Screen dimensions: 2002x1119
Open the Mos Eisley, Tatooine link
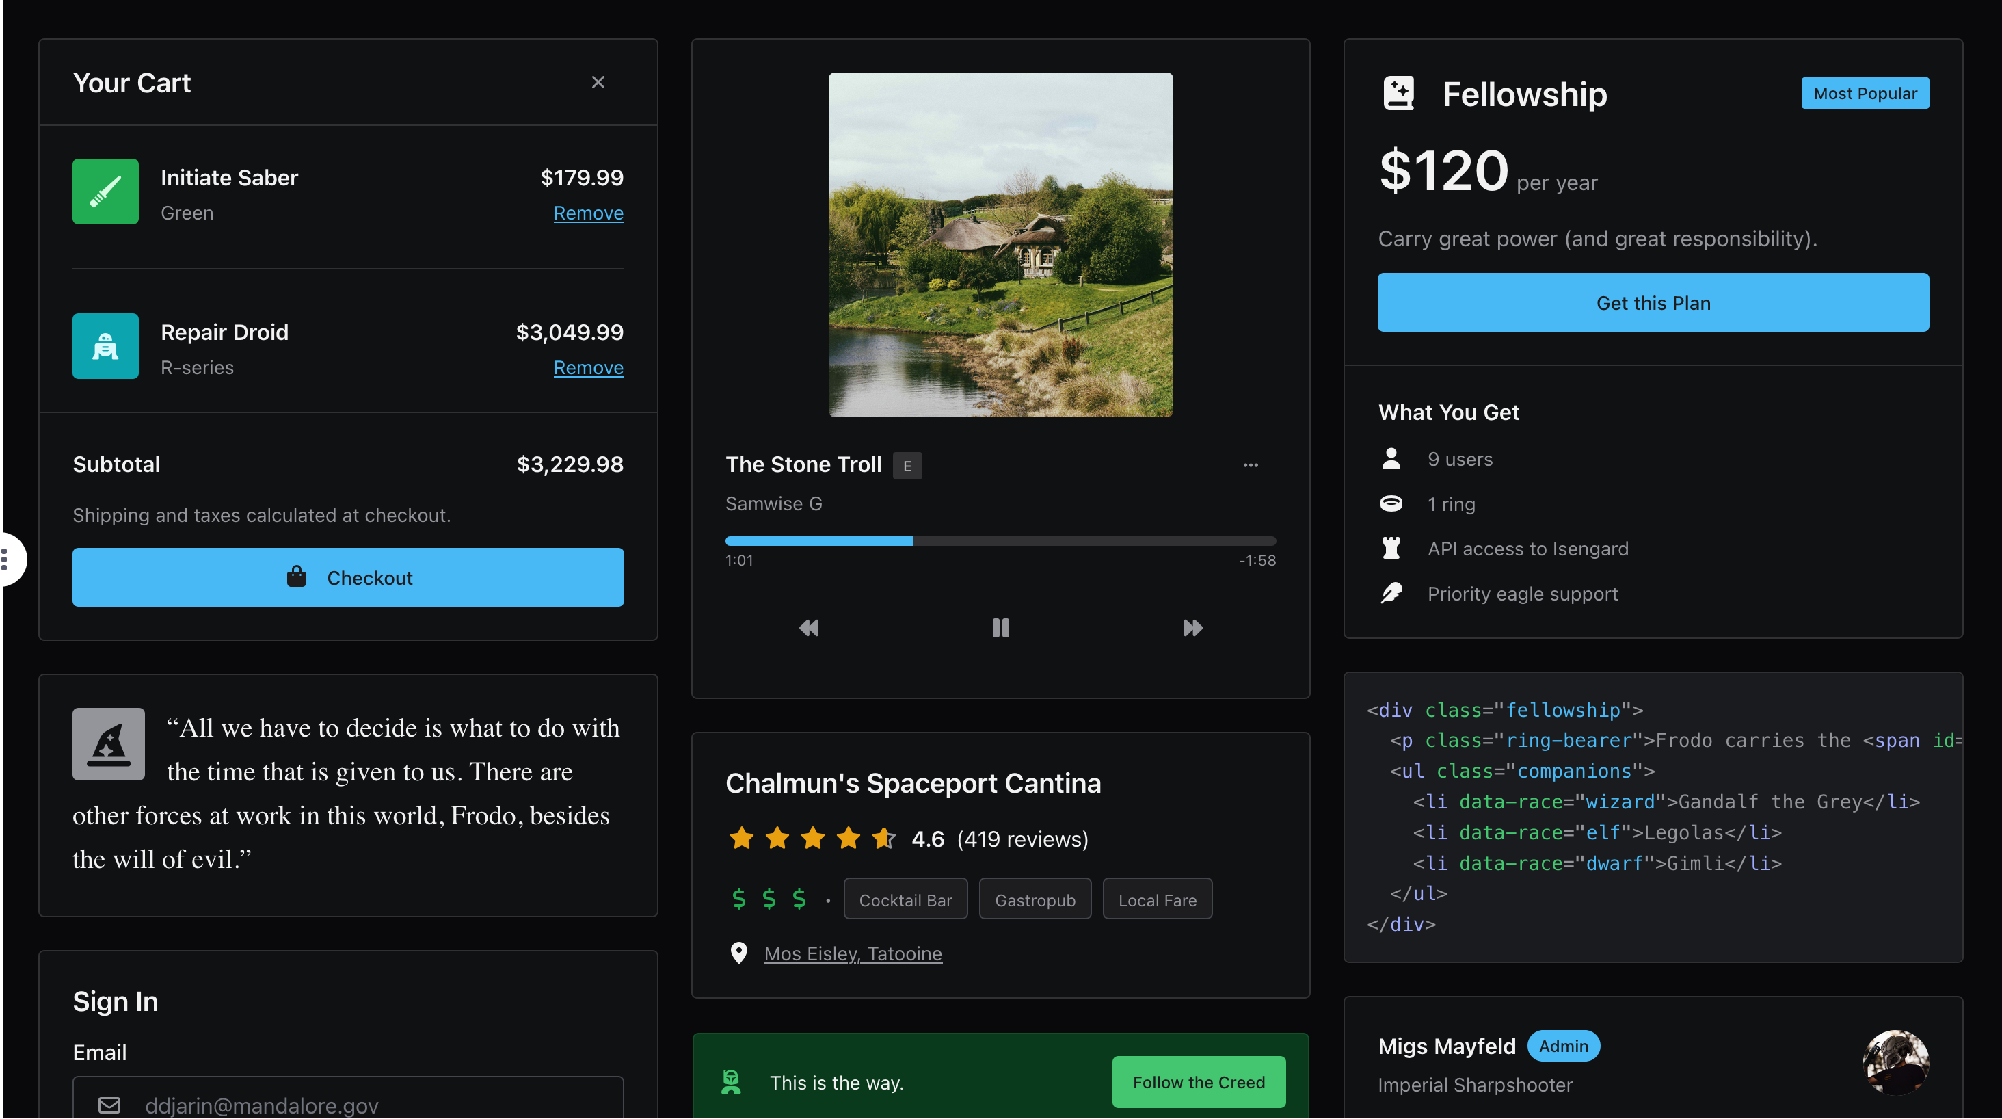click(x=853, y=954)
